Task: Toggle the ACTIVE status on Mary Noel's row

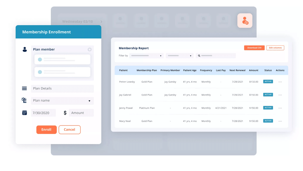Action: (x=268, y=121)
